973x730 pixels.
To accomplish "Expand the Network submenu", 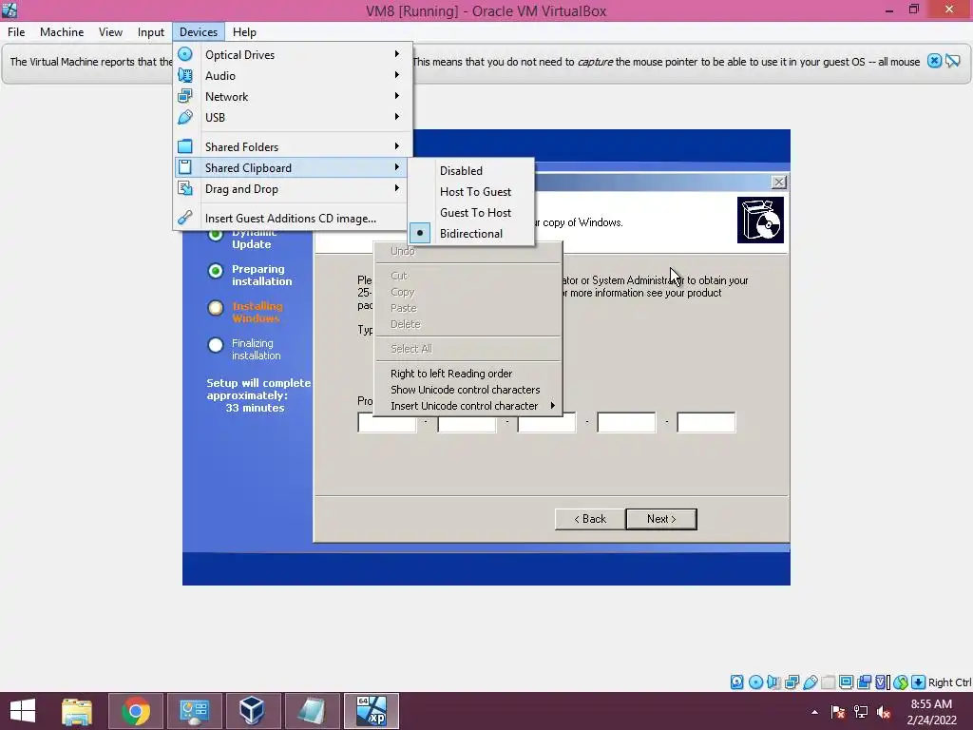I will point(397,96).
